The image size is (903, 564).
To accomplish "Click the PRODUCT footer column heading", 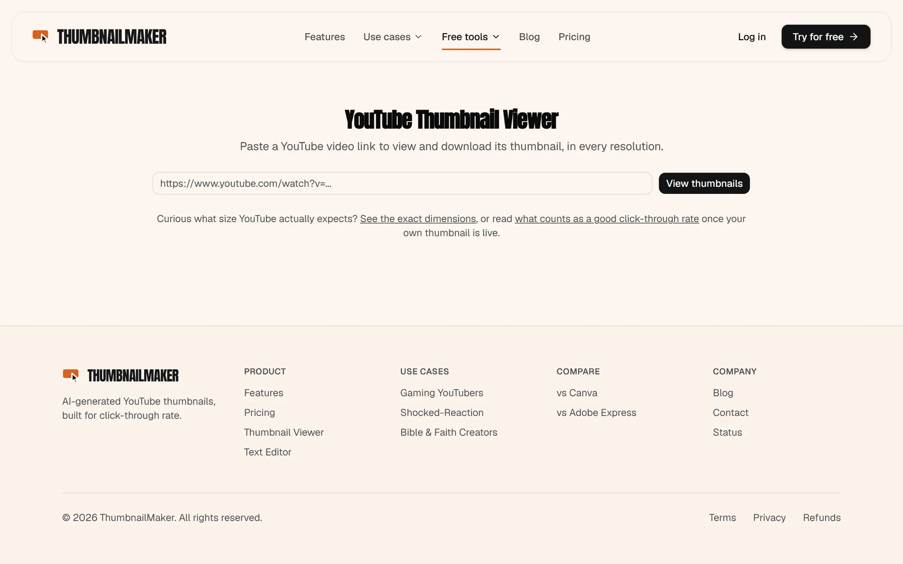I will pyautogui.click(x=265, y=371).
